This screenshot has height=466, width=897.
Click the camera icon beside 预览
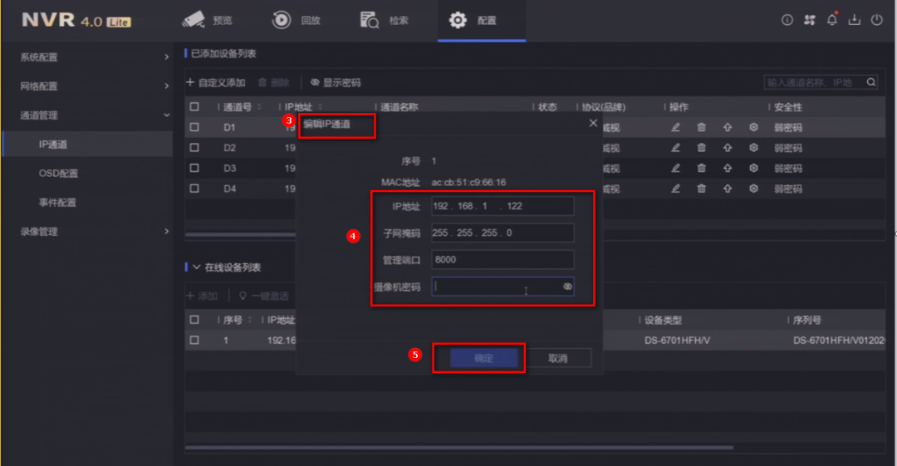click(x=194, y=20)
